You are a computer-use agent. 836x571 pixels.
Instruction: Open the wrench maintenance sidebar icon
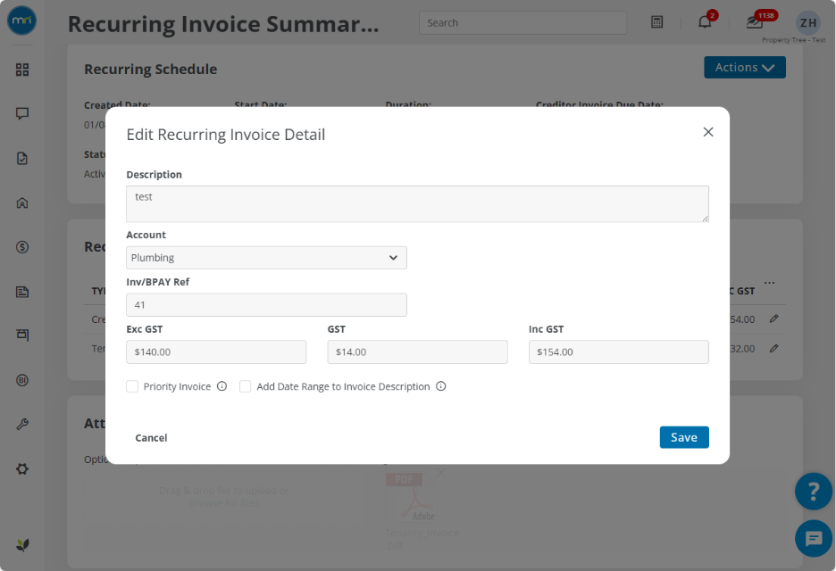click(x=21, y=425)
